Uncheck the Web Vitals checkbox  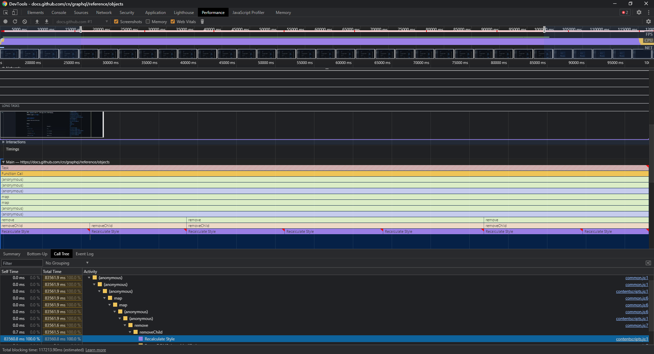(x=173, y=21)
